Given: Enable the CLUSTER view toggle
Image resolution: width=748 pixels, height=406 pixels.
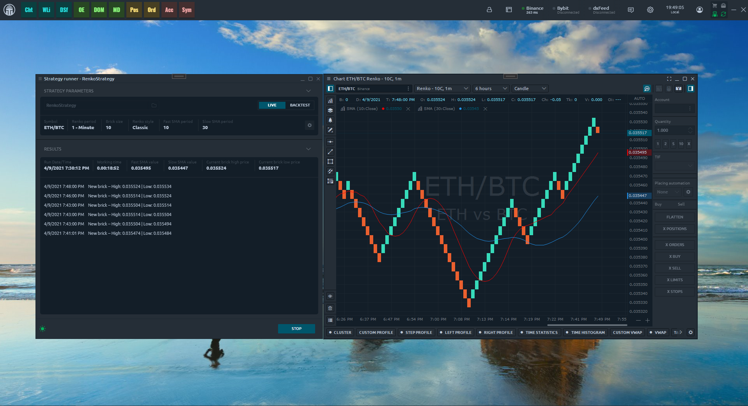Looking at the screenshot, I should click(x=340, y=333).
